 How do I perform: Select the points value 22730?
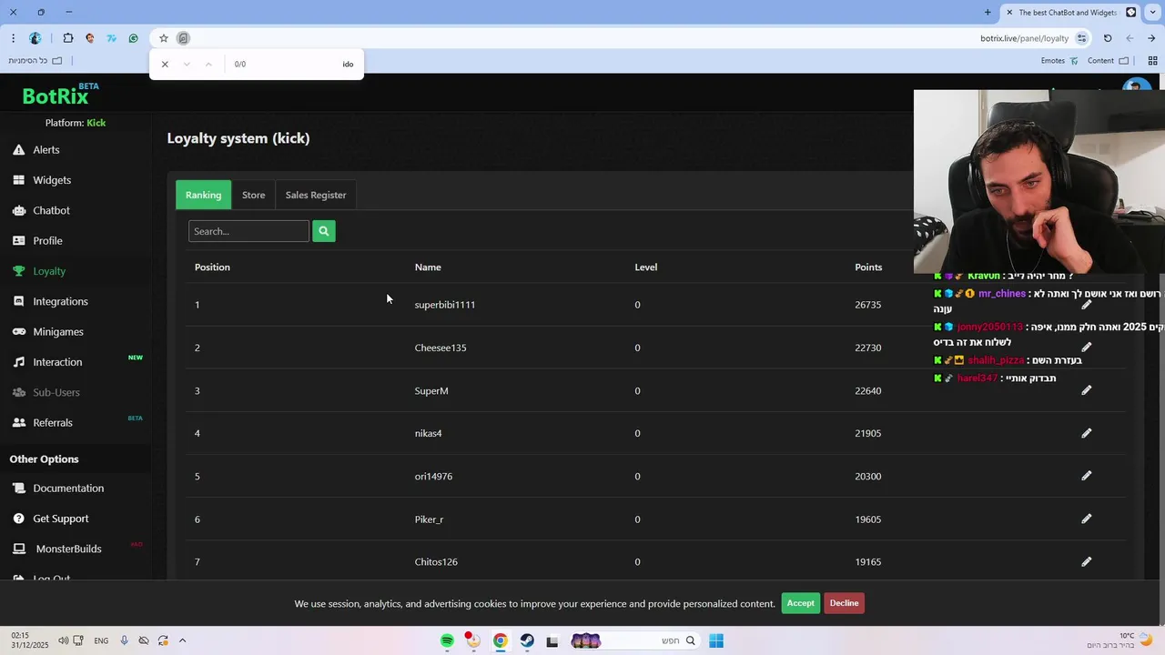(868, 348)
